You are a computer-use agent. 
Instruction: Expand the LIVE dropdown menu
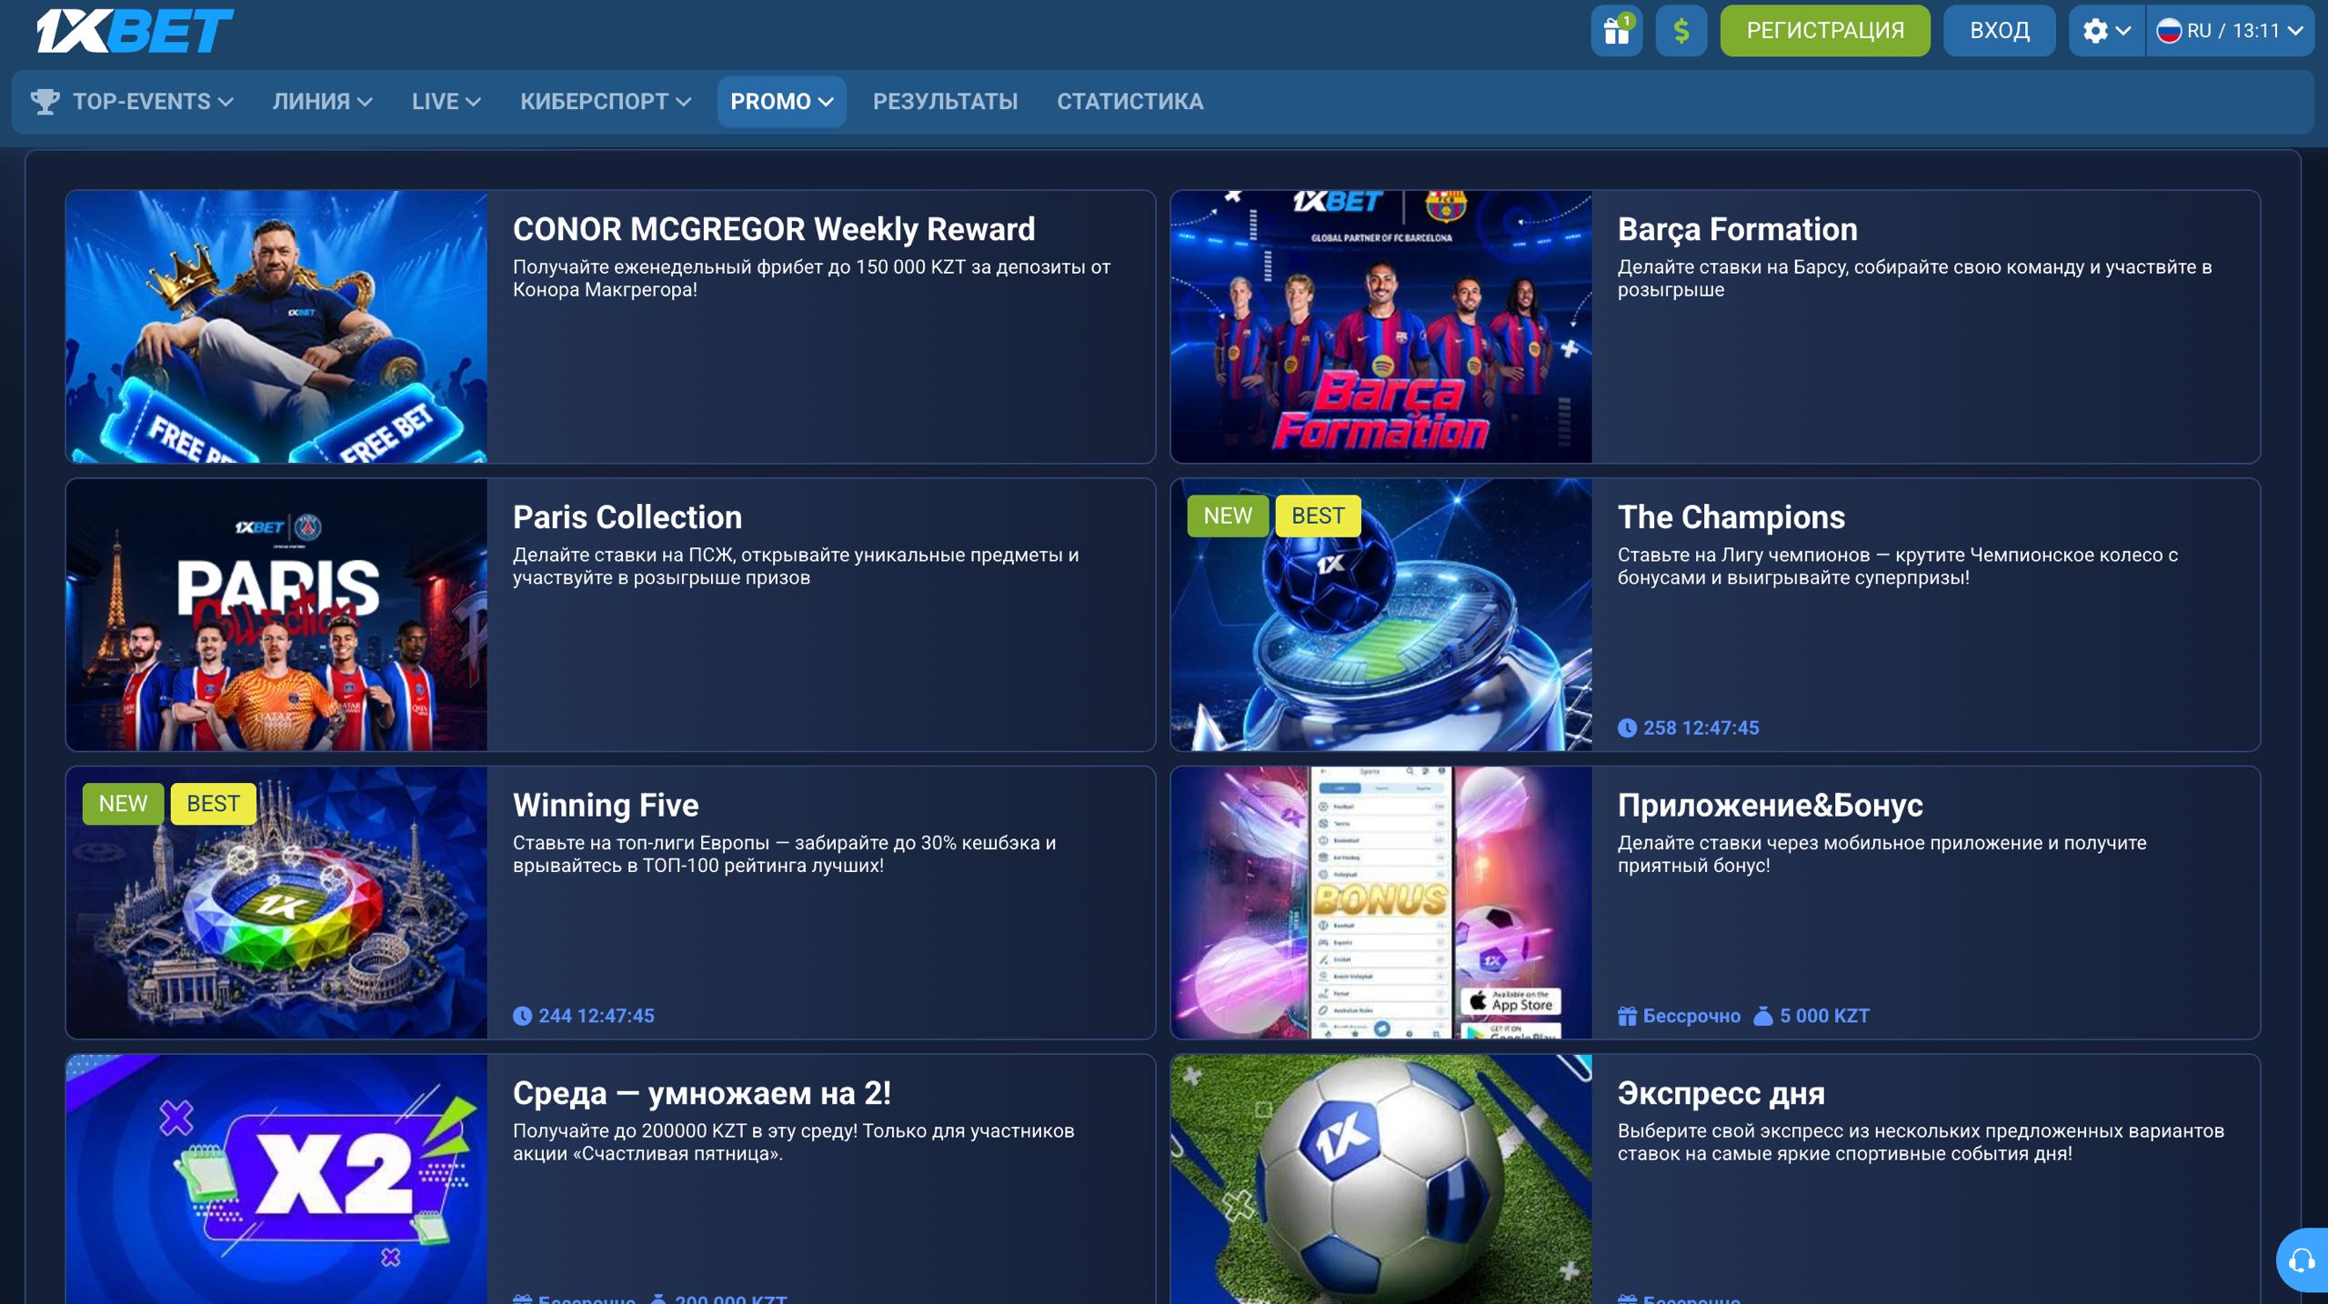pyautogui.click(x=446, y=102)
